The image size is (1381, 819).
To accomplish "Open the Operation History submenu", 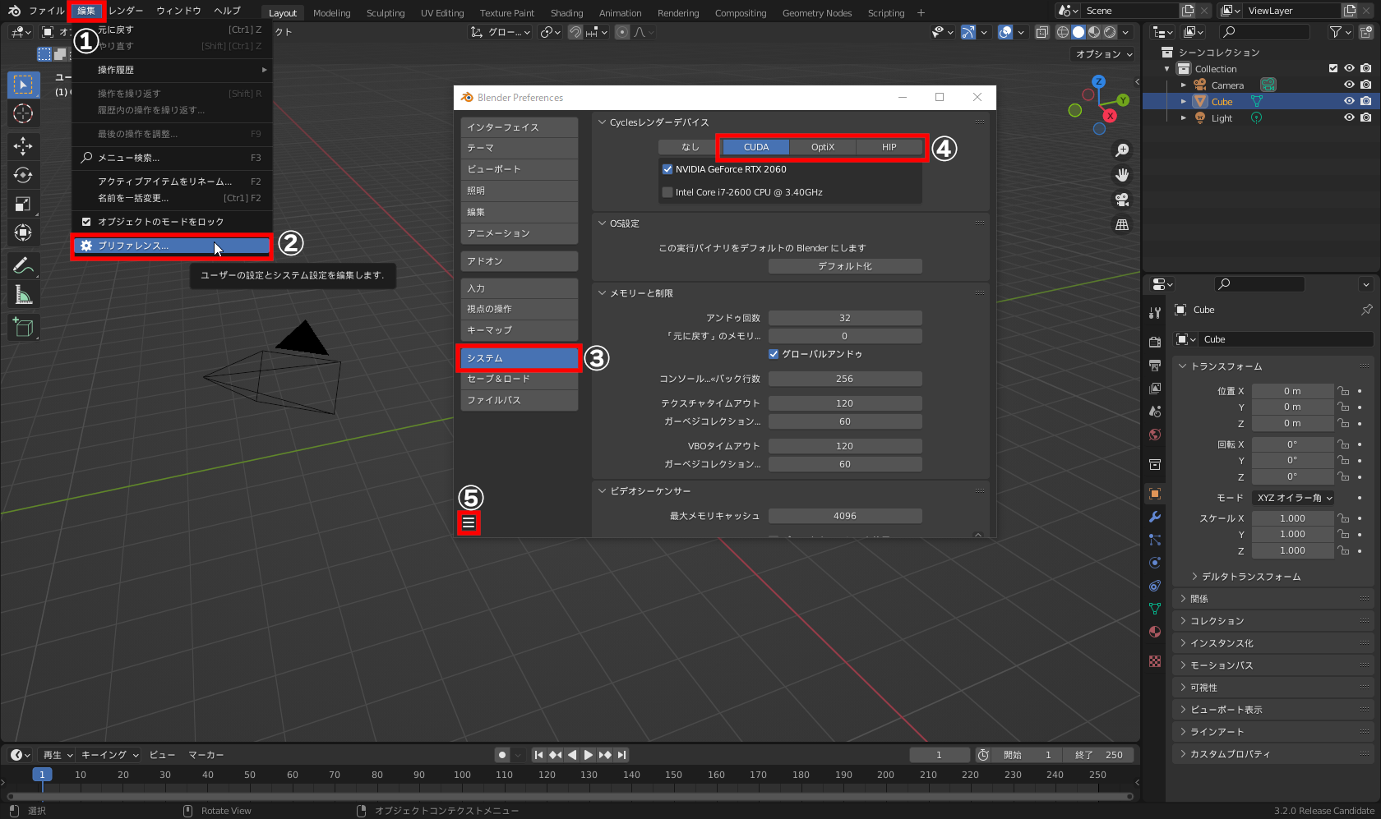I will coord(173,70).
